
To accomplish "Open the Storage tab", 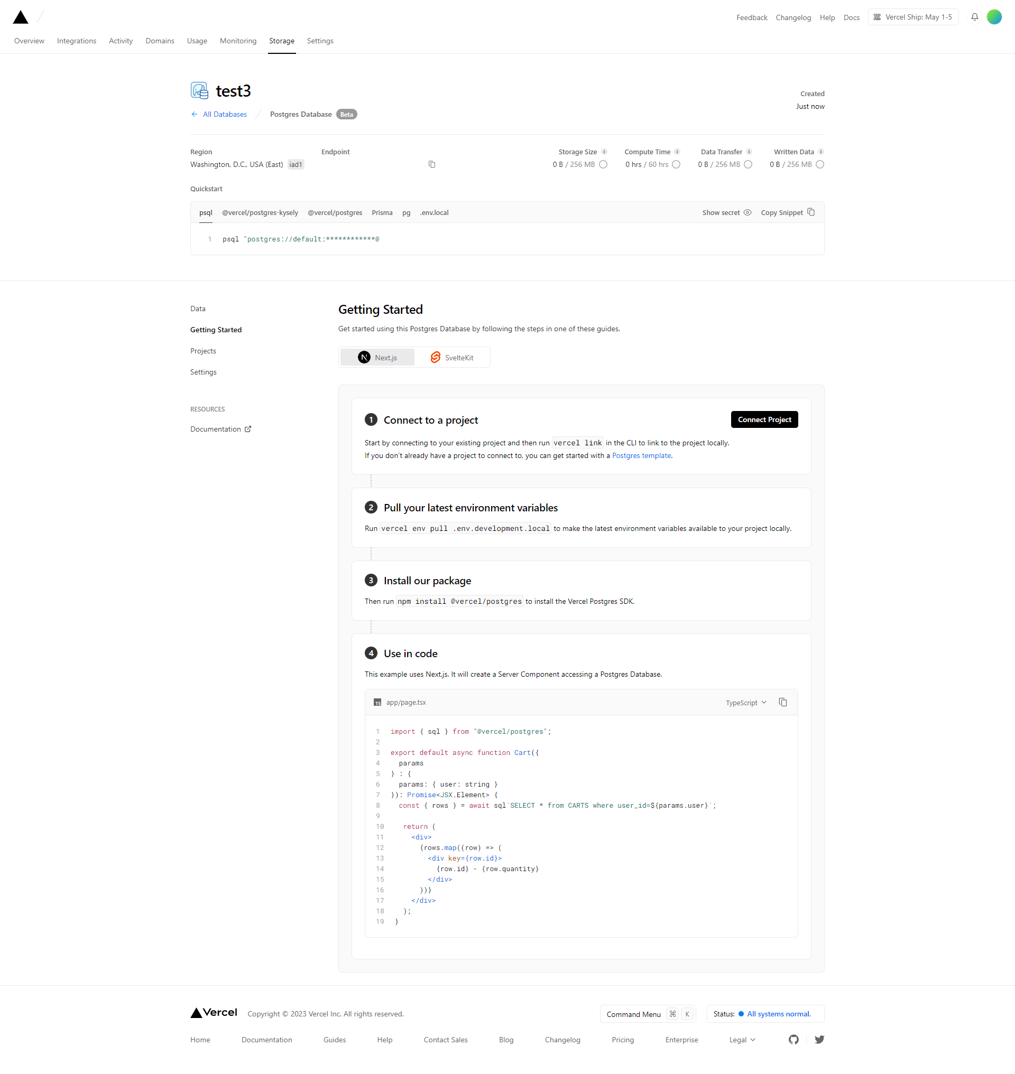I will [x=282, y=41].
